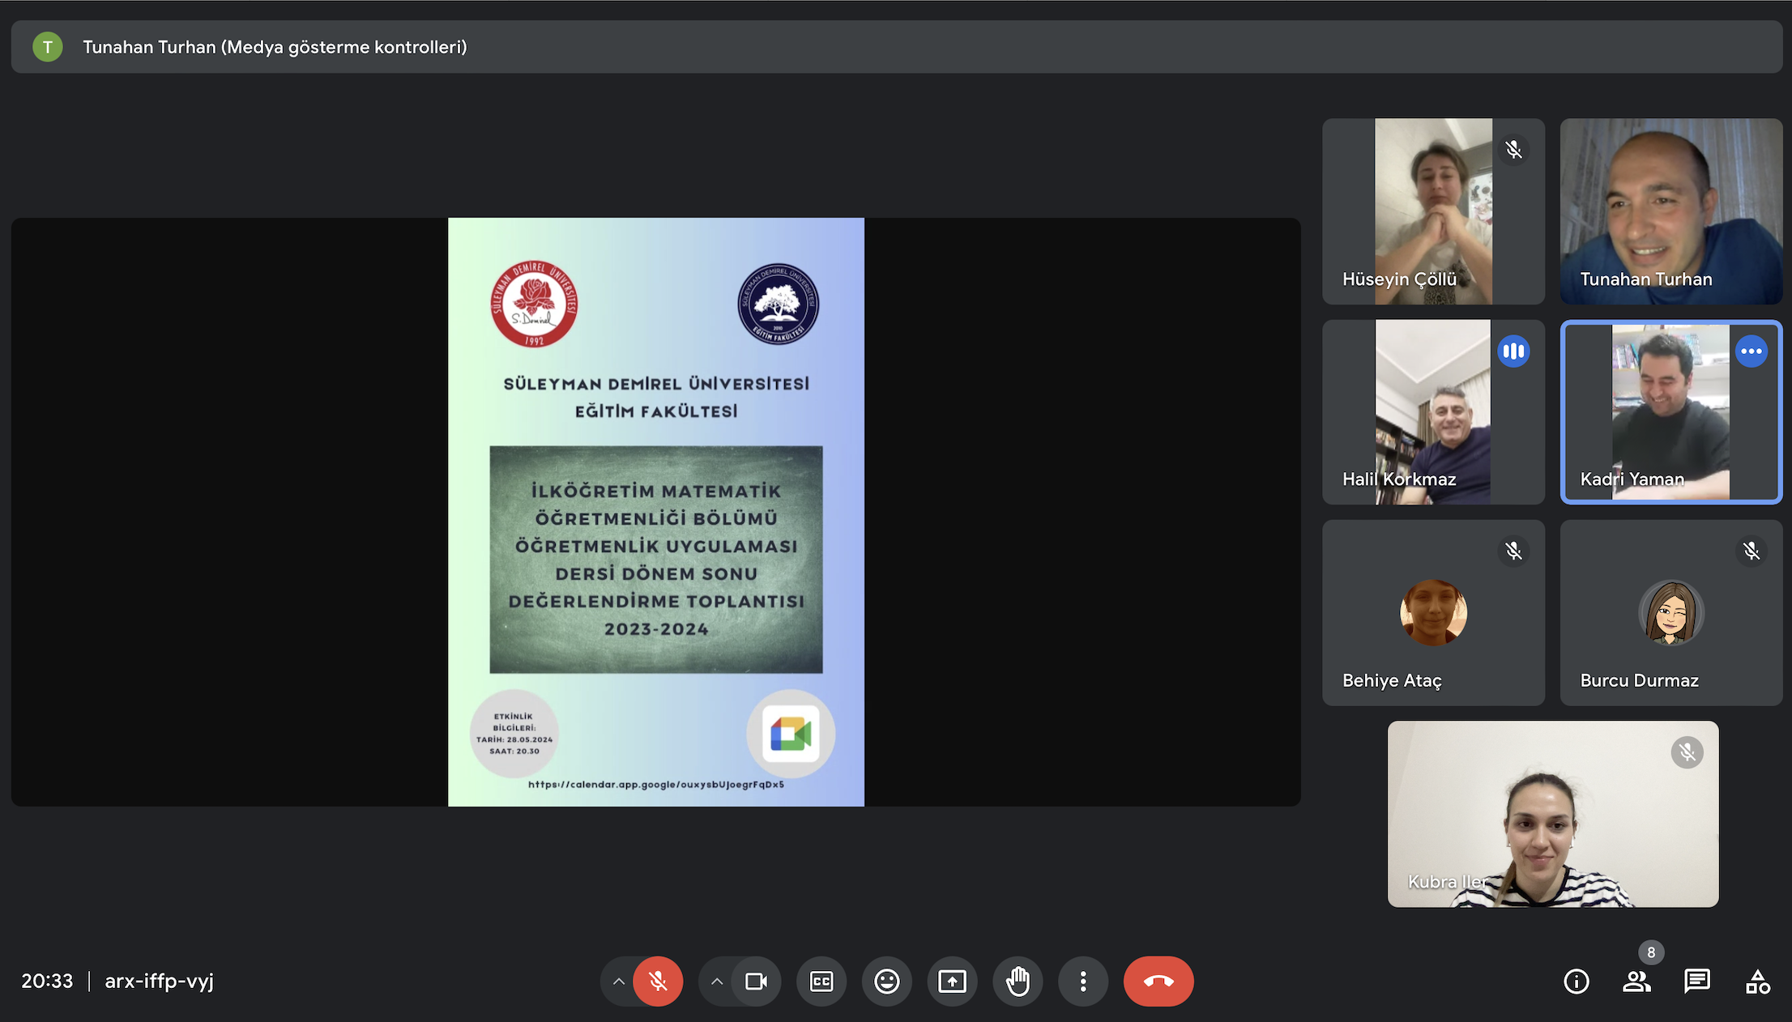Image resolution: width=1792 pixels, height=1022 pixels.
Task: Select Kubra Iler's video tile
Action: (x=1552, y=814)
